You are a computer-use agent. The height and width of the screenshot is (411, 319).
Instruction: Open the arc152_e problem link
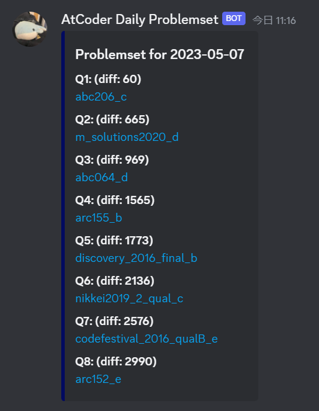tap(98, 379)
